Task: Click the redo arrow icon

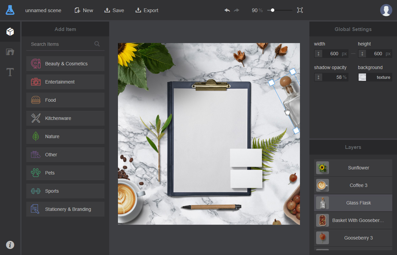Action: (x=237, y=10)
